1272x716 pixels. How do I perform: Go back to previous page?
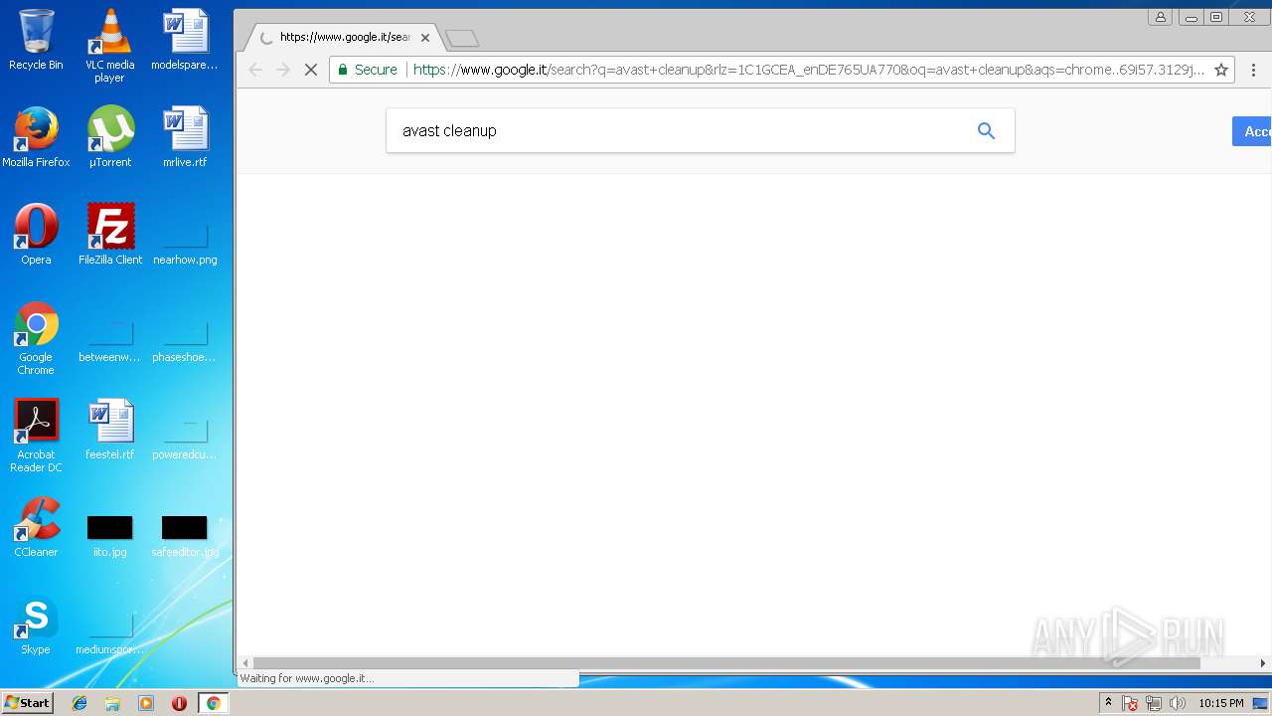(255, 70)
